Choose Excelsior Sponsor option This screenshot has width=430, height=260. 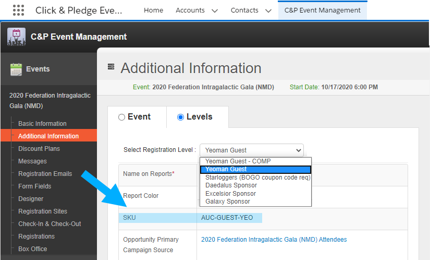click(230, 194)
